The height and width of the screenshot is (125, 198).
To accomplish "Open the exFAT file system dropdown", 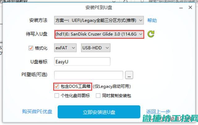I will (x=65, y=48).
